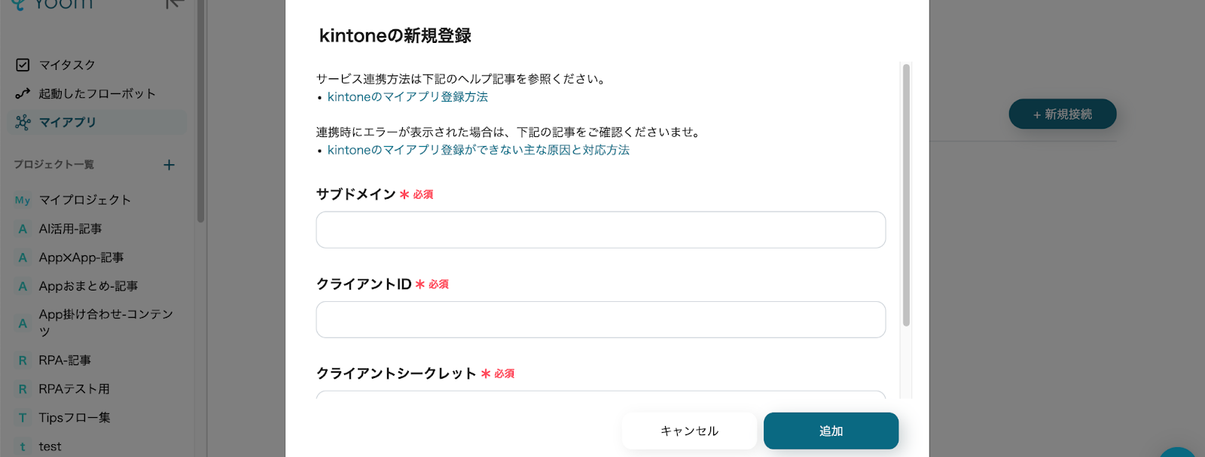Open the Tipsフロー集 project
Viewport: 1205px width, 457px height.
pyautogui.click(x=75, y=418)
